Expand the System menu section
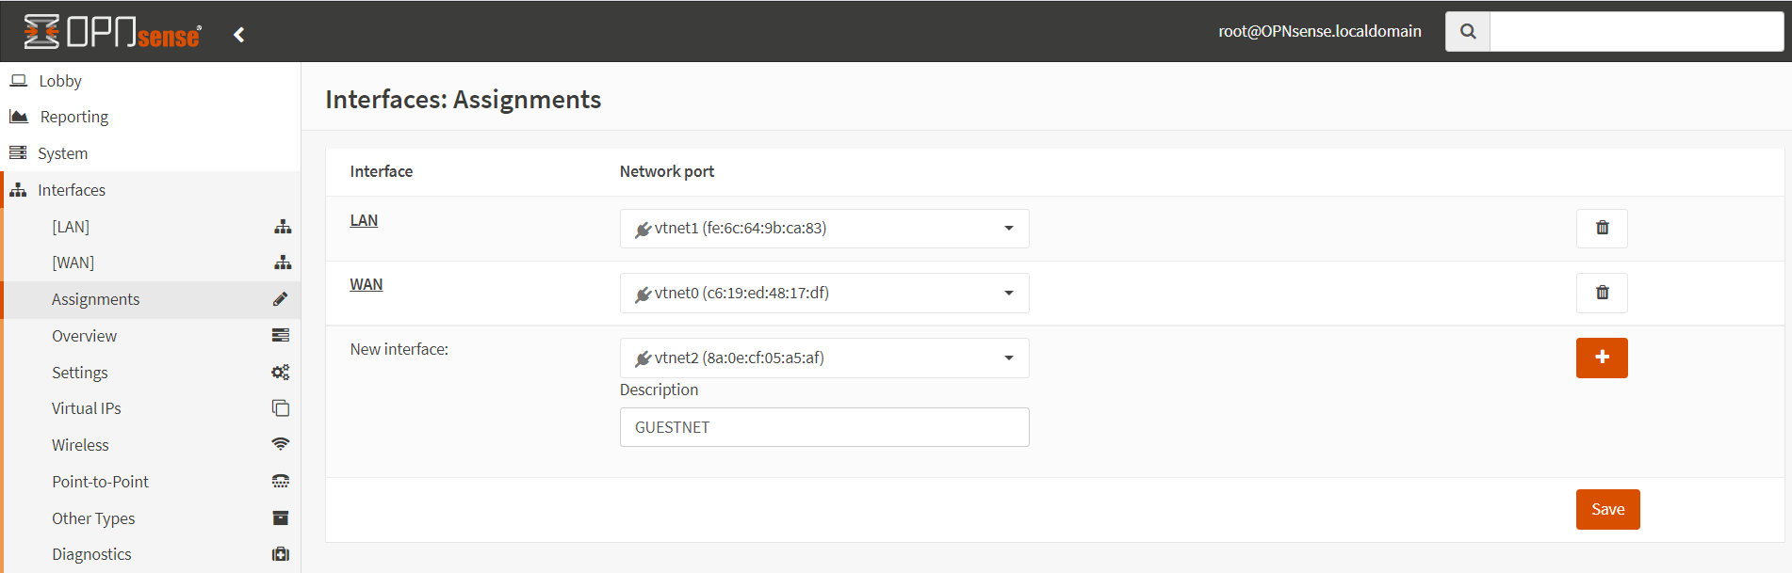Viewport: 1792px width, 573px height. (62, 153)
